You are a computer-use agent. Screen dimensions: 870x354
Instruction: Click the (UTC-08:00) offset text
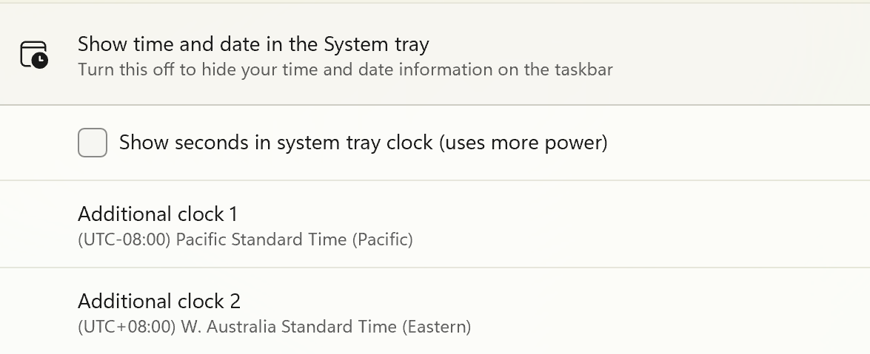[x=124, y=240]
